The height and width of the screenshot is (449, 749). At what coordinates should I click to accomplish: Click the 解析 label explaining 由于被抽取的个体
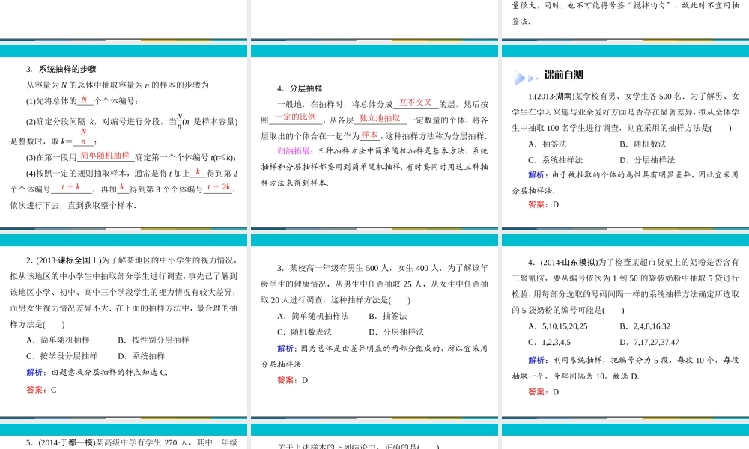(537, 174)
